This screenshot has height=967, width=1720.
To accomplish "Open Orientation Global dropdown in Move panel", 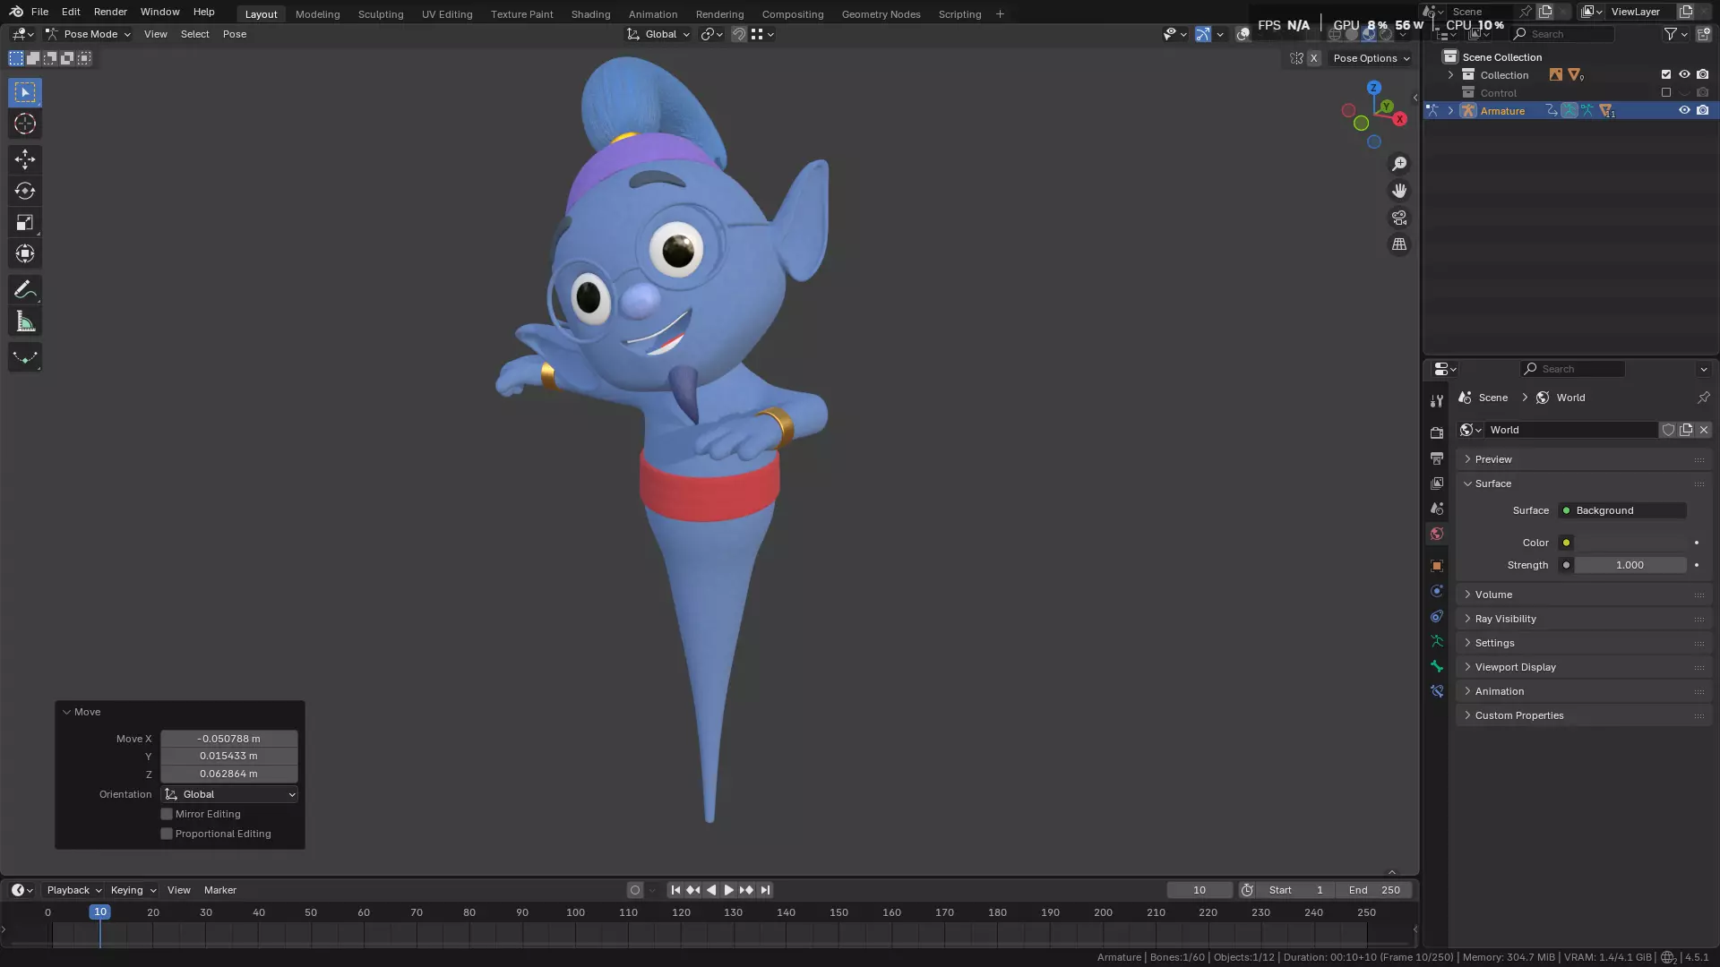I will coord(229,794).
